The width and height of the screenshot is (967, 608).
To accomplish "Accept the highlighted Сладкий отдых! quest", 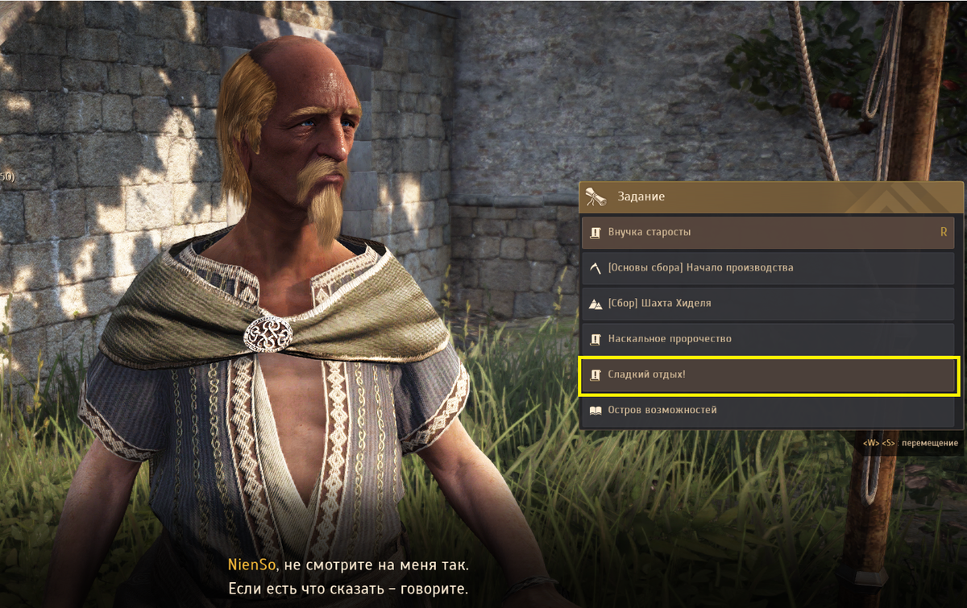I will click(x=768, y=374).
